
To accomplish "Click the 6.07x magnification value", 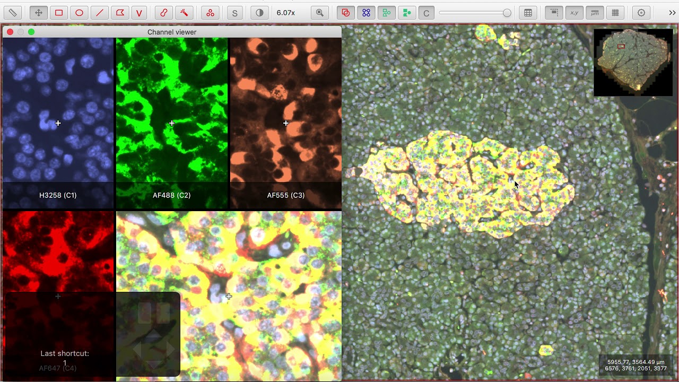I will (x=286, y=13).
